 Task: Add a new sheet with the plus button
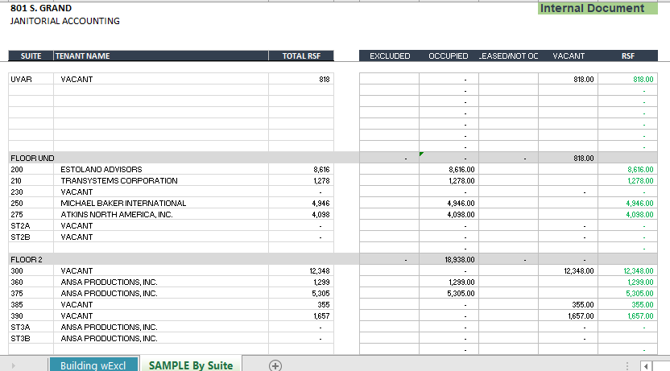point(275,365)
